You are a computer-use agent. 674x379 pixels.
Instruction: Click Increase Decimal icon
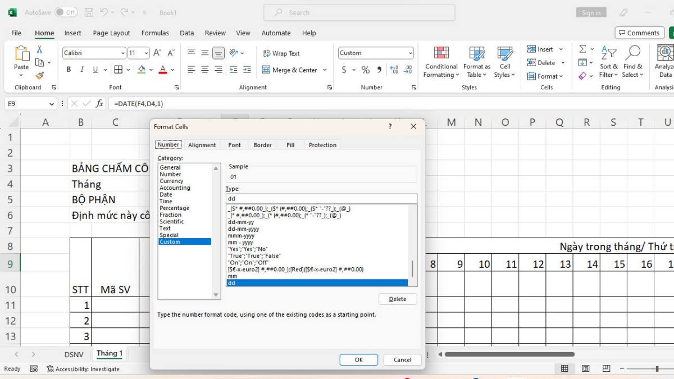394,70
